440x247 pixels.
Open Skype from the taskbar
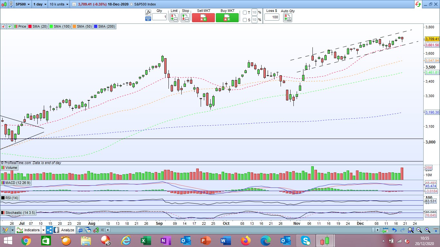coord(305,241)
